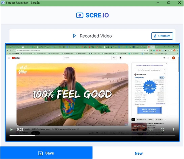The image size is (184, 159).
Task: Start a New recording
Action: [x=138, y=153]
